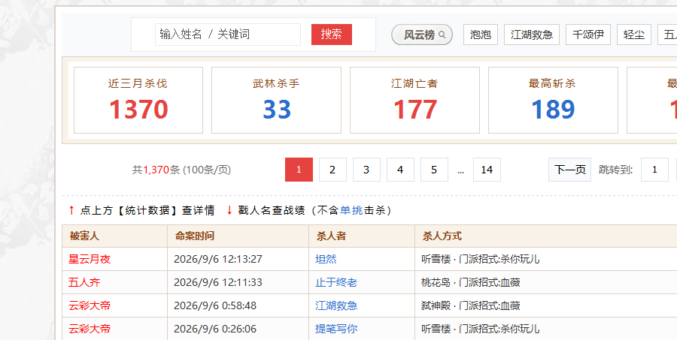Open the 近三月杀伐 1370 stat card
The image size is (677, 340).
pyautogui.click(x=138, y=100)
